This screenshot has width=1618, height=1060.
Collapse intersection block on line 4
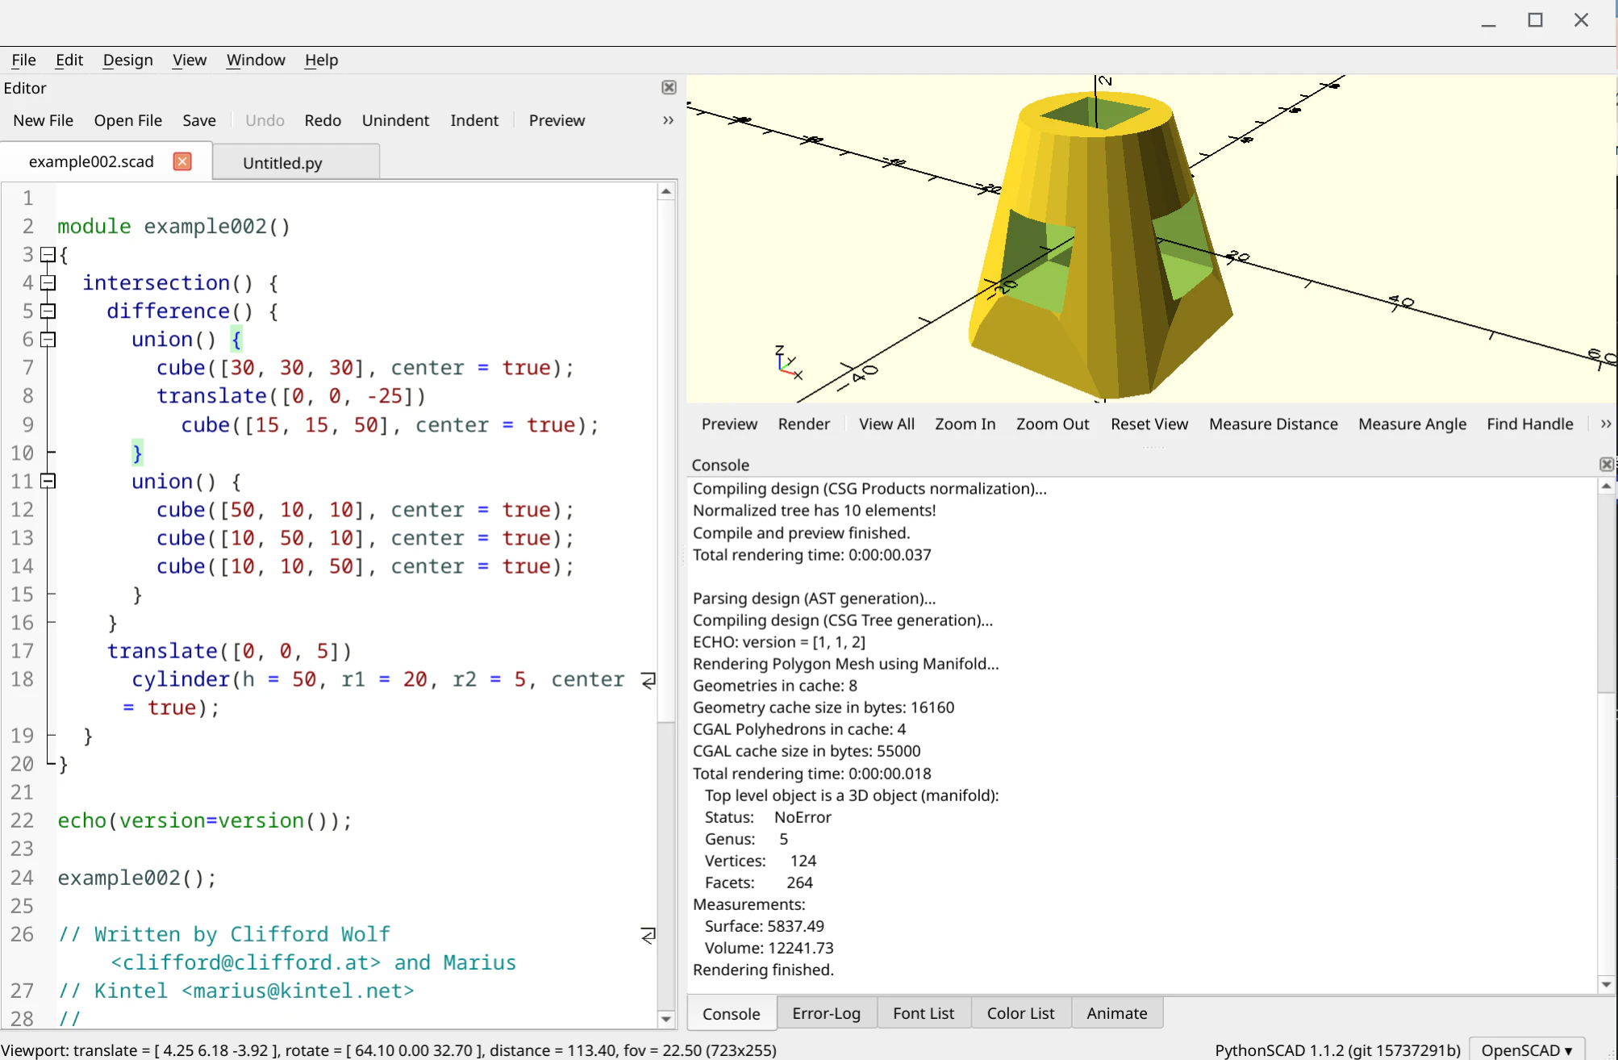[48, 283]
